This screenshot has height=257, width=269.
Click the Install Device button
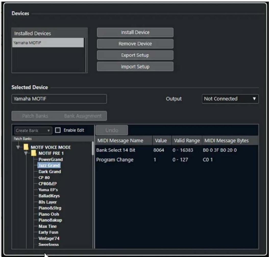click(135, 32)
